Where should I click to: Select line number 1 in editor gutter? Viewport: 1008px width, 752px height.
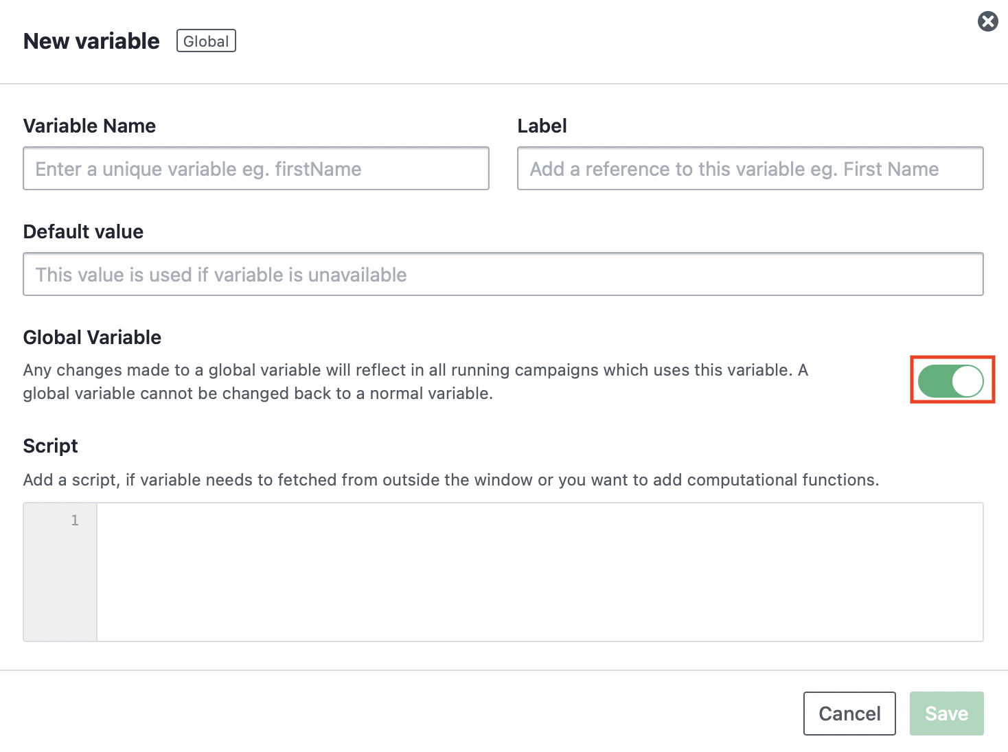[x=75, y=521]
